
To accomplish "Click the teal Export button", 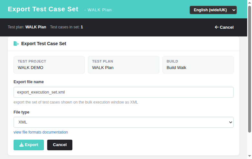I will tap(29, 145).
